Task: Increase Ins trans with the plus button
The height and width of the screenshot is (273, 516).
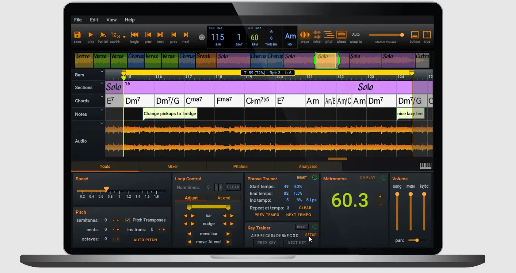Action: coord(163,230)
